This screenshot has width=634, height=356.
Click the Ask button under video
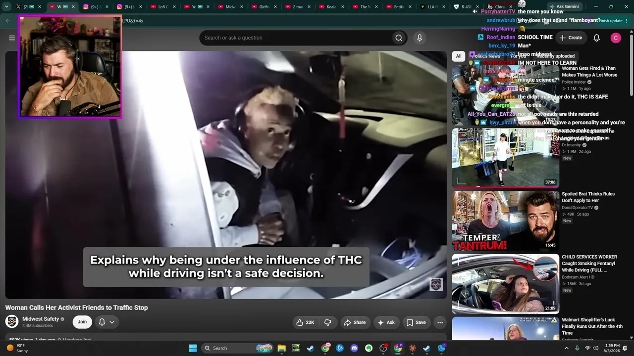(386, 322)
